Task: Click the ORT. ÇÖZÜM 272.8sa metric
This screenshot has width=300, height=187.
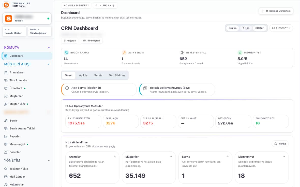Action: pyautogui.click(x=233, y=121)
